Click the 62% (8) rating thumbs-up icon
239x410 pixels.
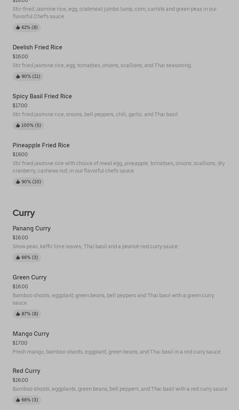pos(18,27)
